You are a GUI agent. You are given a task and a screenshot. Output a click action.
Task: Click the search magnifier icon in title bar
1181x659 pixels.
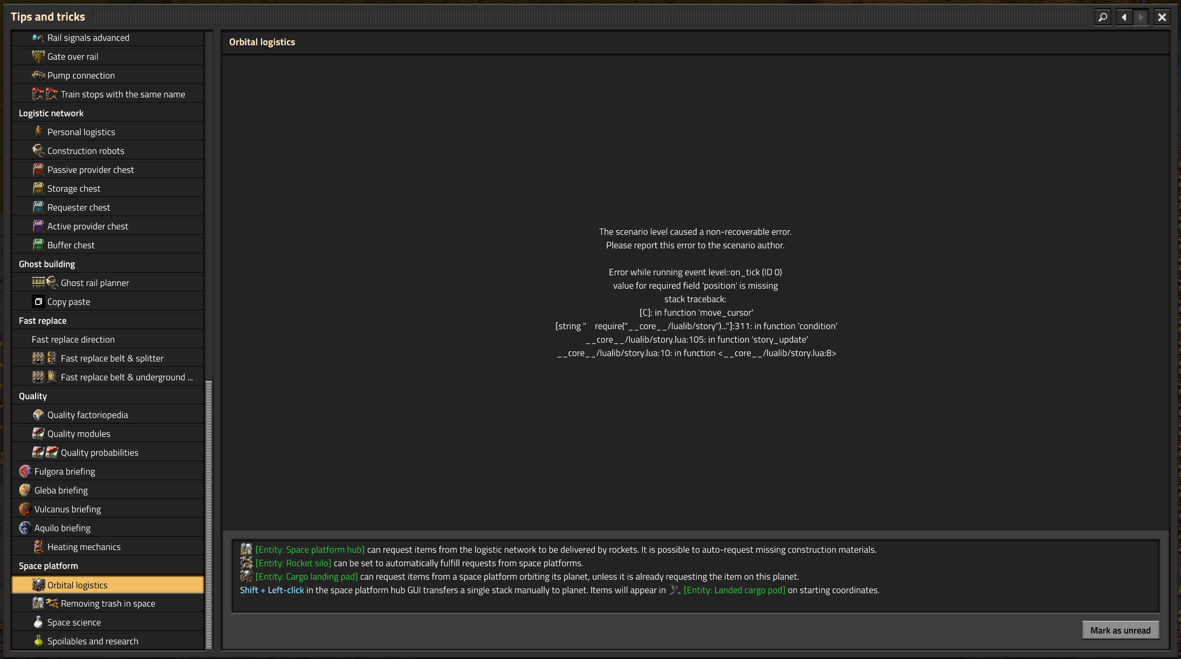click(1103, 17)
